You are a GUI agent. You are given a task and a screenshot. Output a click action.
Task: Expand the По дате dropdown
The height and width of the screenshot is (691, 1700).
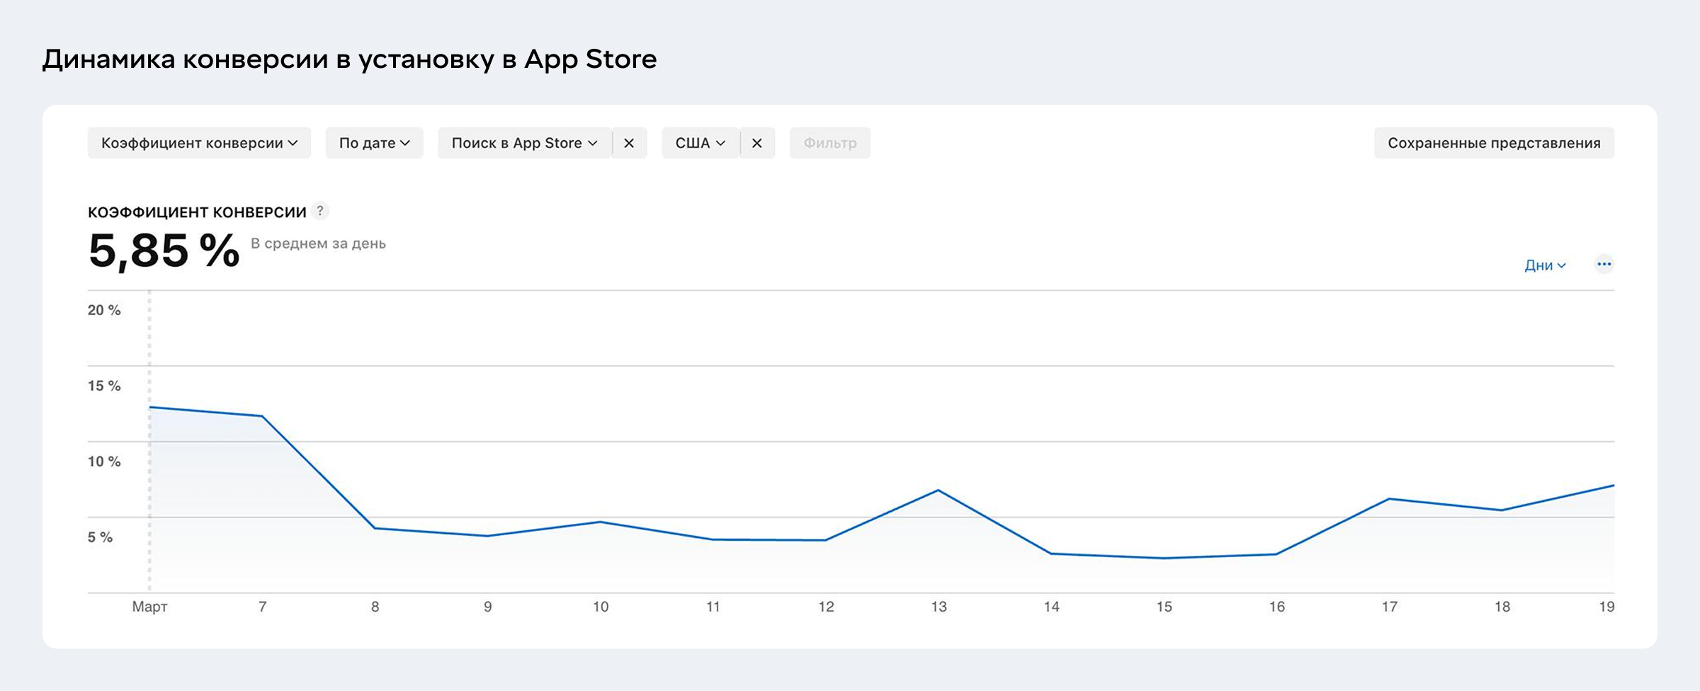[374, 143]
